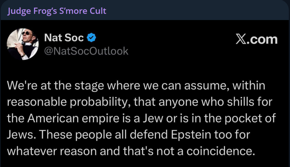Open the round profile avatar photo

pos(23,44)
